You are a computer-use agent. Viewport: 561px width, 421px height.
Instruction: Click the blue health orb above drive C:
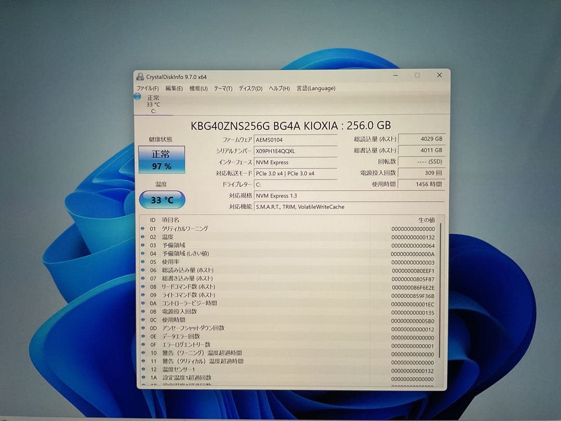click(x=138, y=97)
